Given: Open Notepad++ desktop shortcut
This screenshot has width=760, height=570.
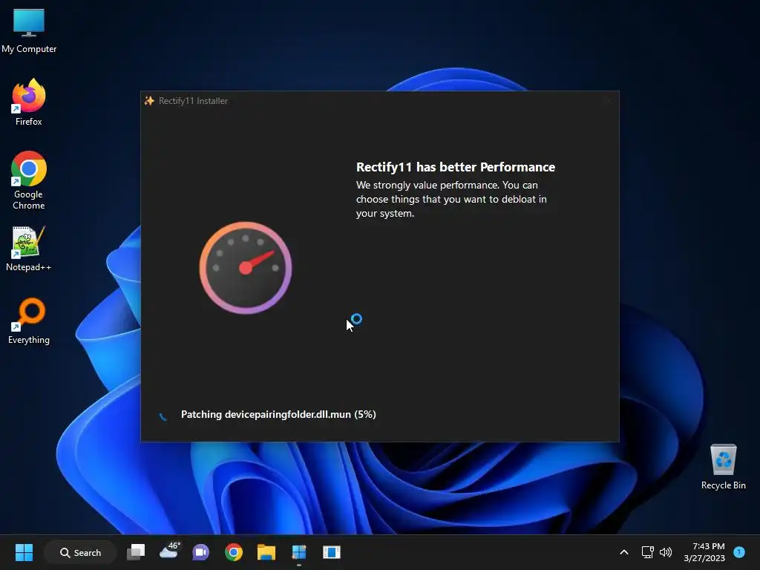Looking at the screenshot, I should tap(29, 249).
